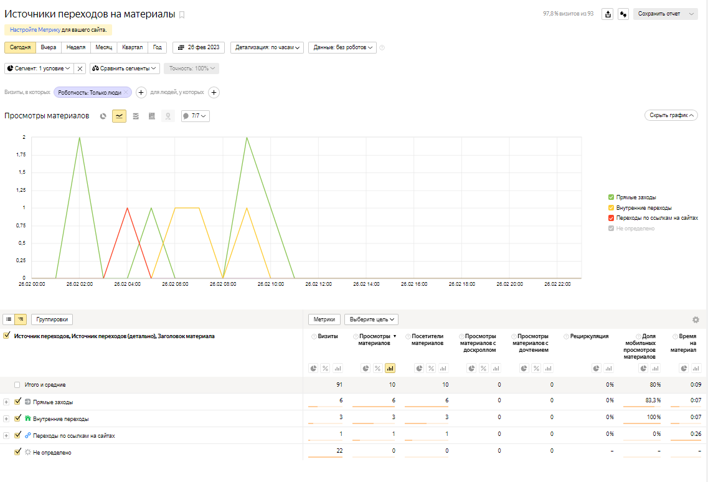Toggle the header select-all checkbox
The image size is (708, 482).
pos(6,336)
